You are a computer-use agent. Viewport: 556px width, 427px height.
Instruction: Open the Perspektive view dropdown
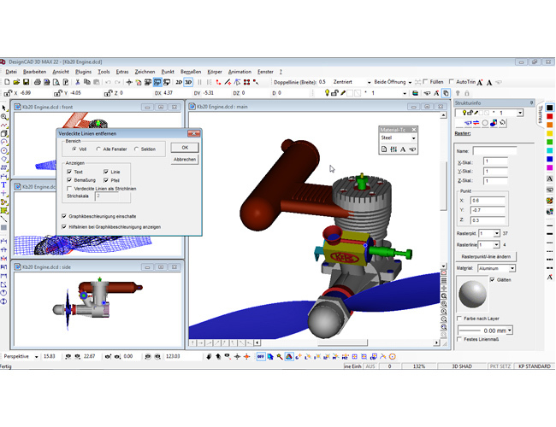point(36,356)
